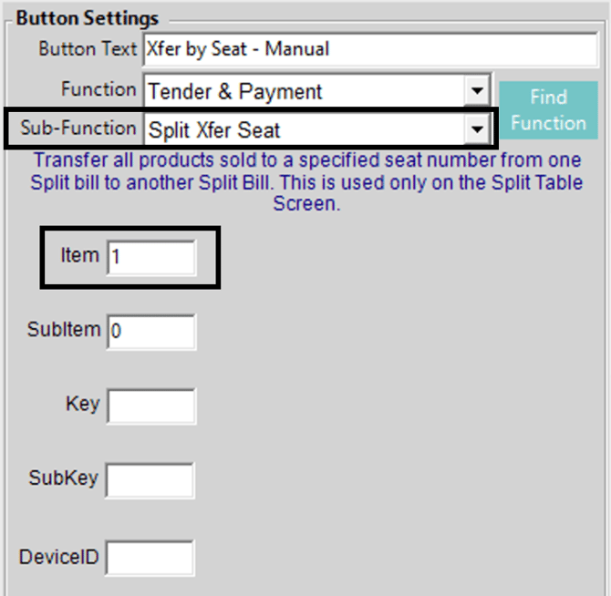
Task: Click the DeviceID label
Action: (59, 554)
